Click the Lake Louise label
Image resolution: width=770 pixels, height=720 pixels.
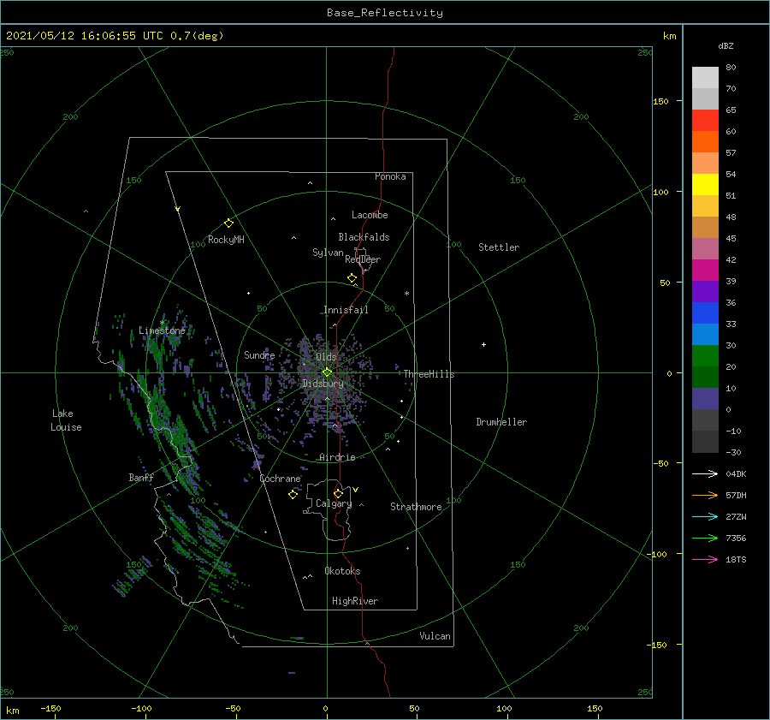[x=66, y=420]
